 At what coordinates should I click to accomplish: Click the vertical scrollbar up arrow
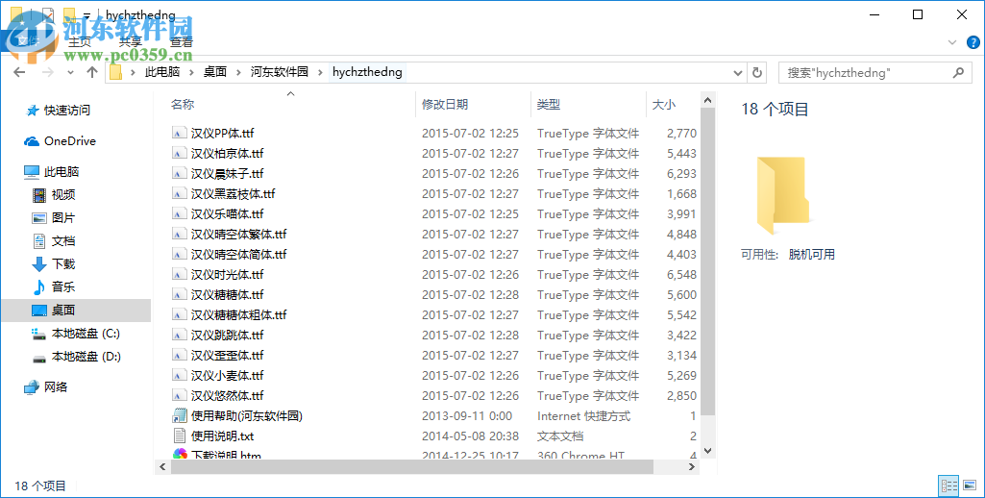click(708, 100)
